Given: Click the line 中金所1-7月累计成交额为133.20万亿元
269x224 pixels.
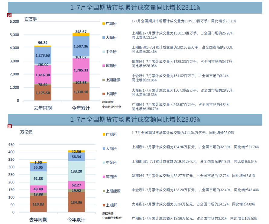Looking at the screenshot, I should point(195,190).
